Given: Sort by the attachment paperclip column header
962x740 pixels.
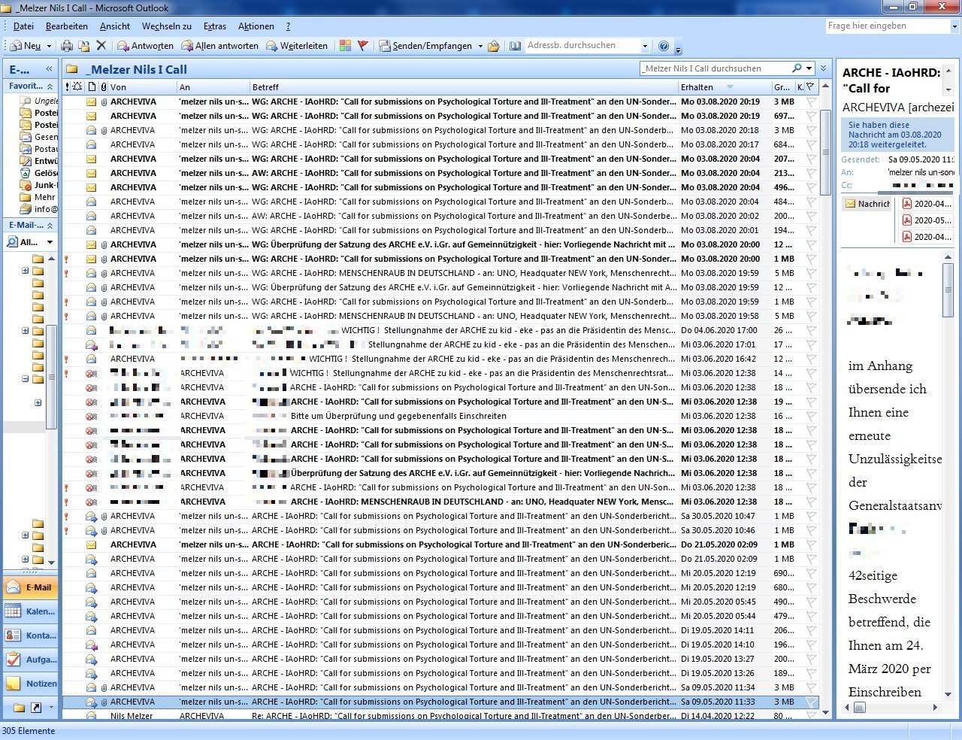Looking at the screenshot, I should (104, 87).
